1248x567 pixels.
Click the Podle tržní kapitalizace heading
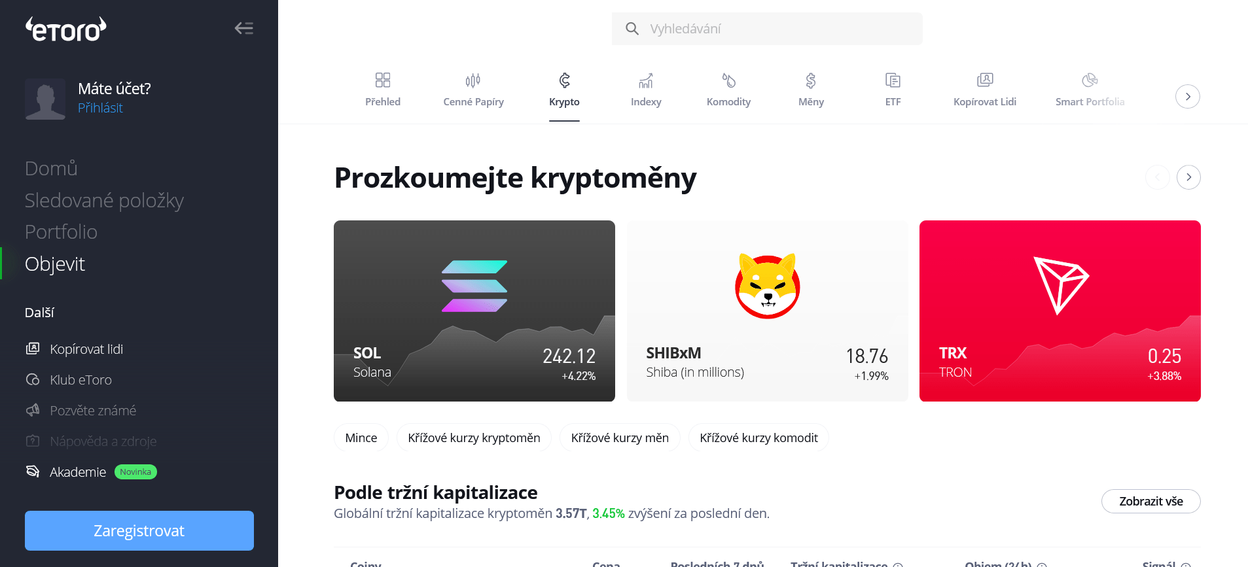click(436, 492)
